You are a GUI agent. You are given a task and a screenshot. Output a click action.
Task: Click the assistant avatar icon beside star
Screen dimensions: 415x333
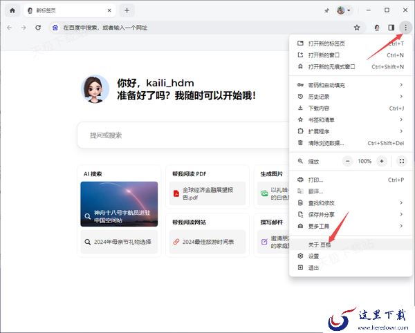377,28
